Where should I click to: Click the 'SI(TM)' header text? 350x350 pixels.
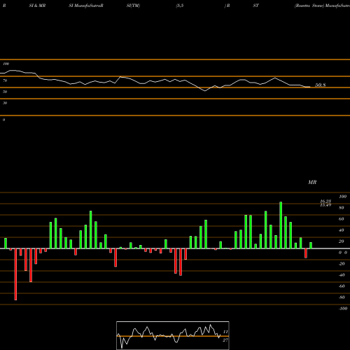coord(133,6)
